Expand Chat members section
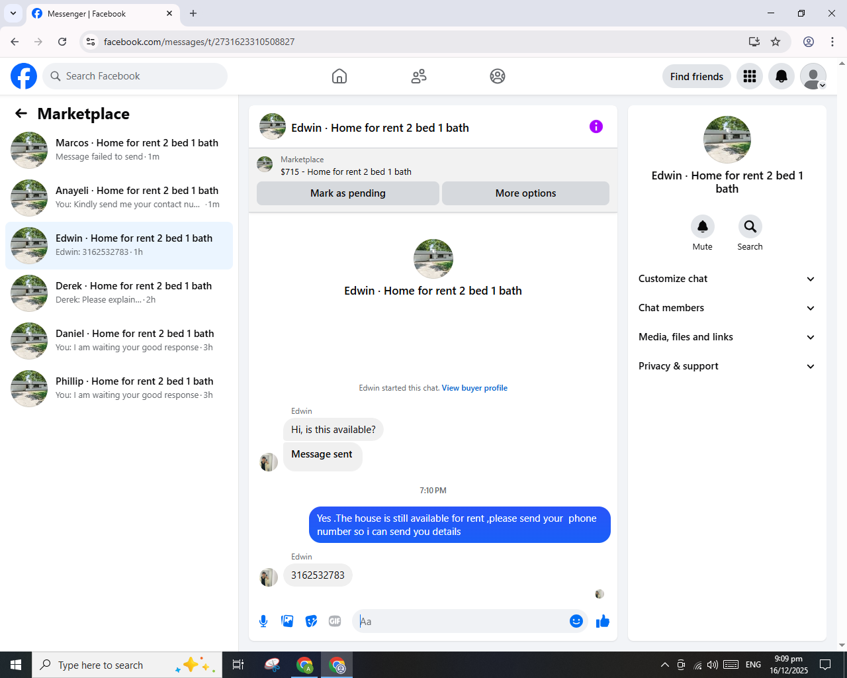 [x=727, y=308]
